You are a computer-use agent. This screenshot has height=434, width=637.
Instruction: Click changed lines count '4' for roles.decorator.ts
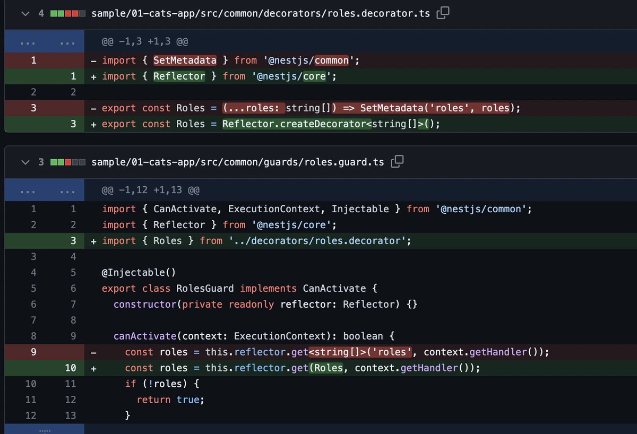click(x=41, y=13)
